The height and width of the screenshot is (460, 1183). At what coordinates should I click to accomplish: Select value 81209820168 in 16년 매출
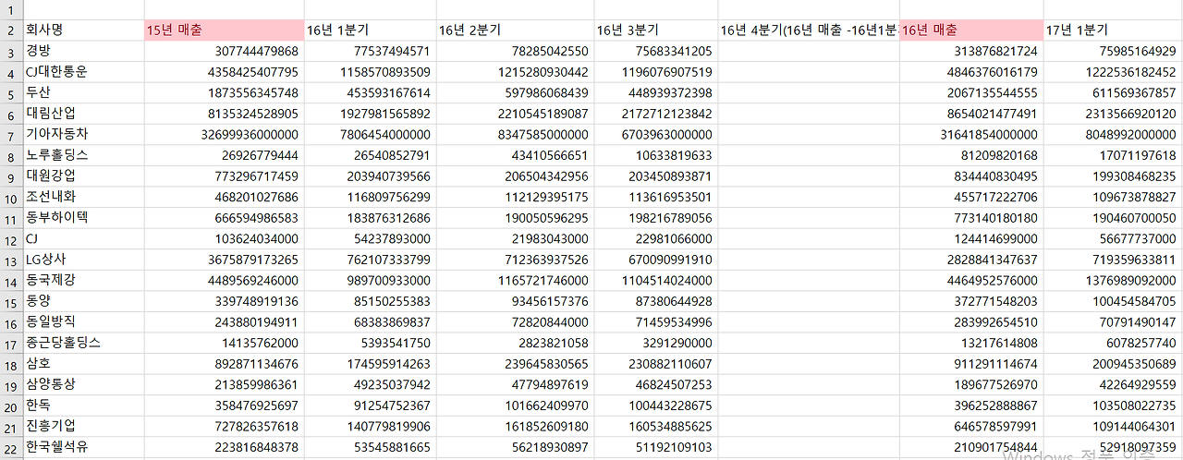[971, 155]
